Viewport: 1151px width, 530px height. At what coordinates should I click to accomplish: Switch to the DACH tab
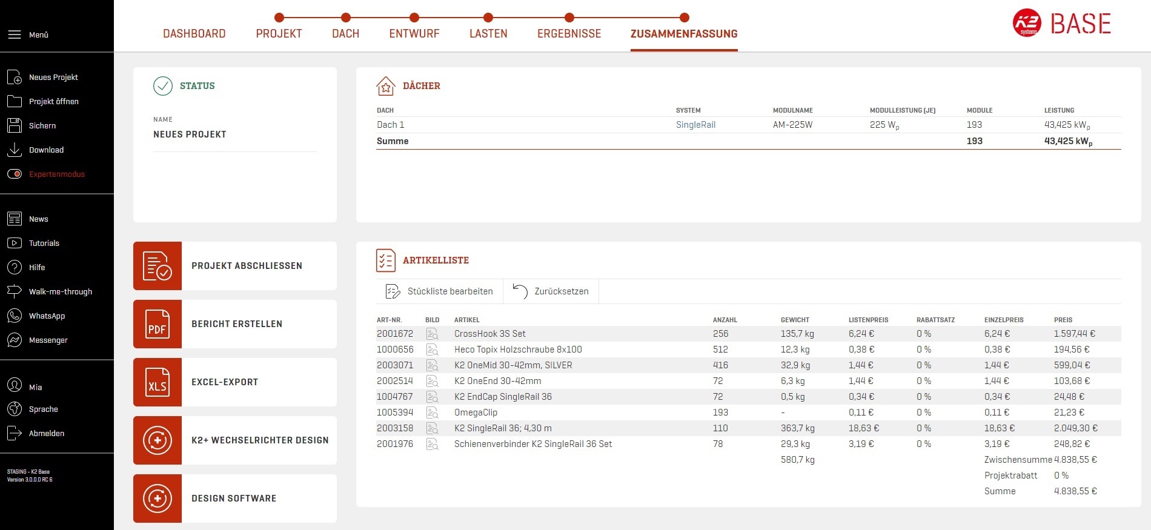point(346,34)
